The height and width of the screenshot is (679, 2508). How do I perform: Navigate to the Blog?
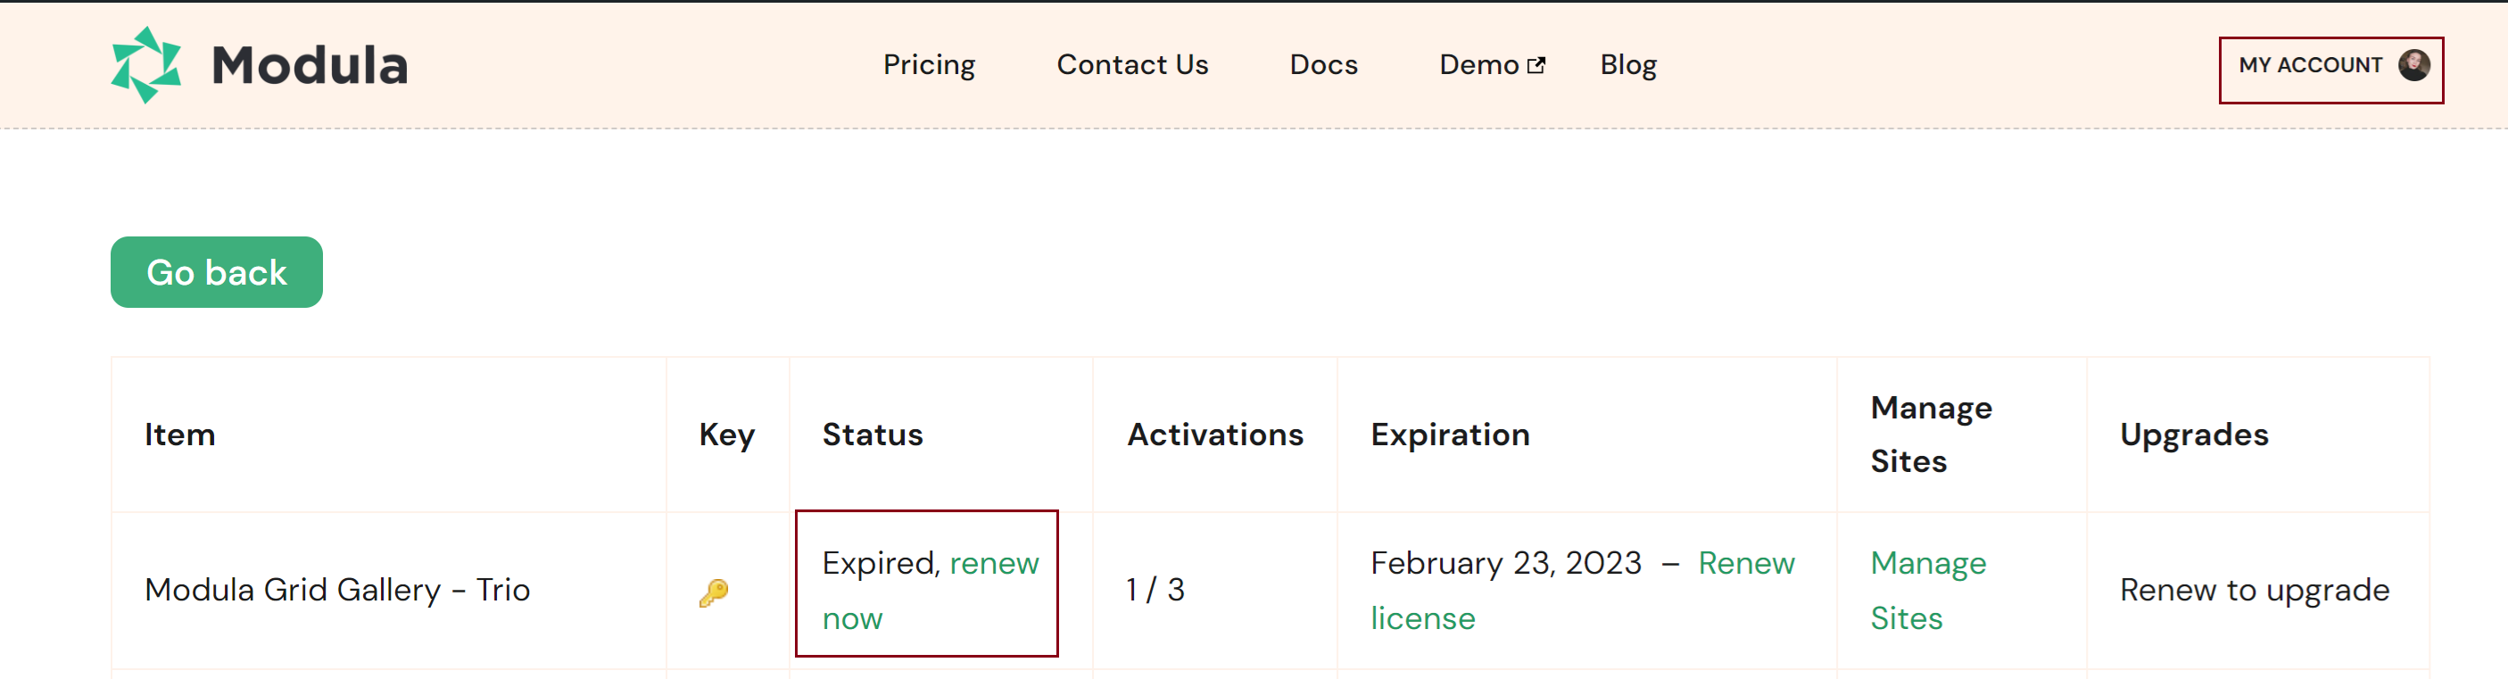point(1628,64)
